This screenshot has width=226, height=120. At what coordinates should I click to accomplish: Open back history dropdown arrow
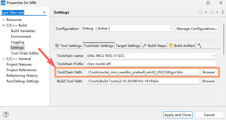(x=206, y=13)
